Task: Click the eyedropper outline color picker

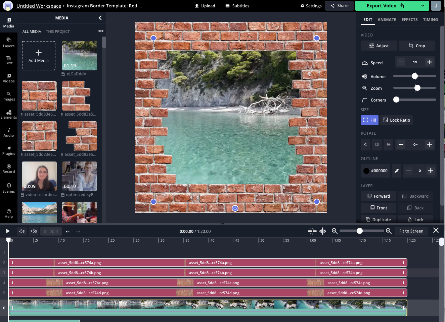Action: pos(397,171)
